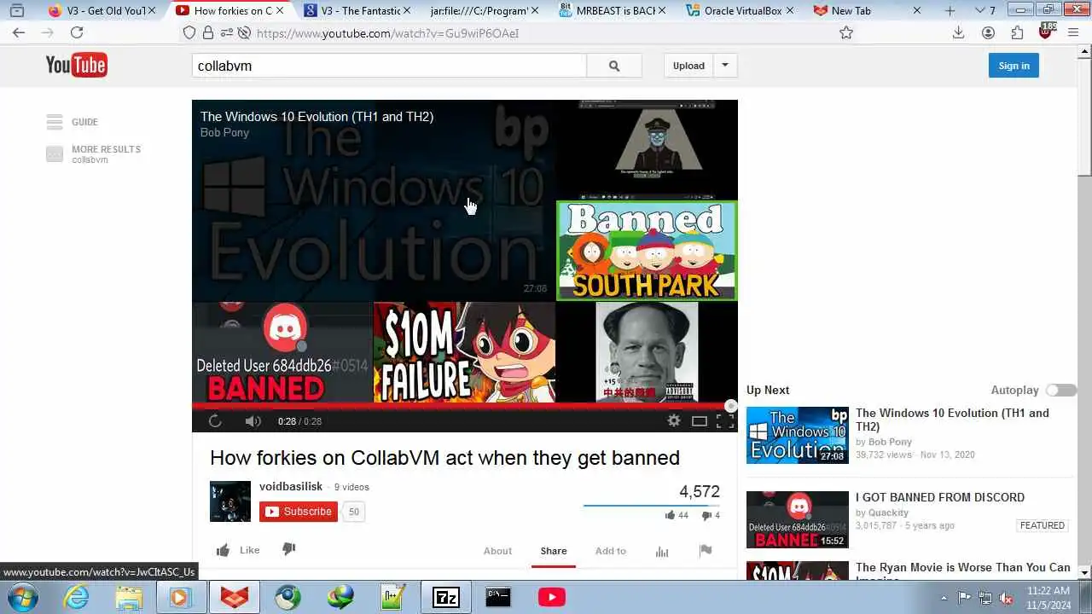Click the '9 videos' text
Screen dimensions: 1092x614
click(x=351, y=487)
